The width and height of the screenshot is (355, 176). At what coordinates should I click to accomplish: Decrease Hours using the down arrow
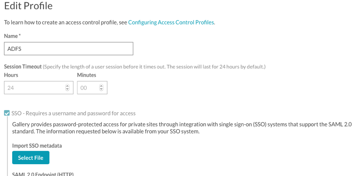(67, 89)
